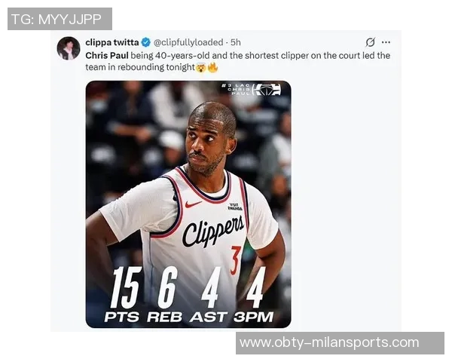The width and height of the screenshot is (452, 362).
Task: Open the @clipfullyloaded handle link
Action: [188, 42]
